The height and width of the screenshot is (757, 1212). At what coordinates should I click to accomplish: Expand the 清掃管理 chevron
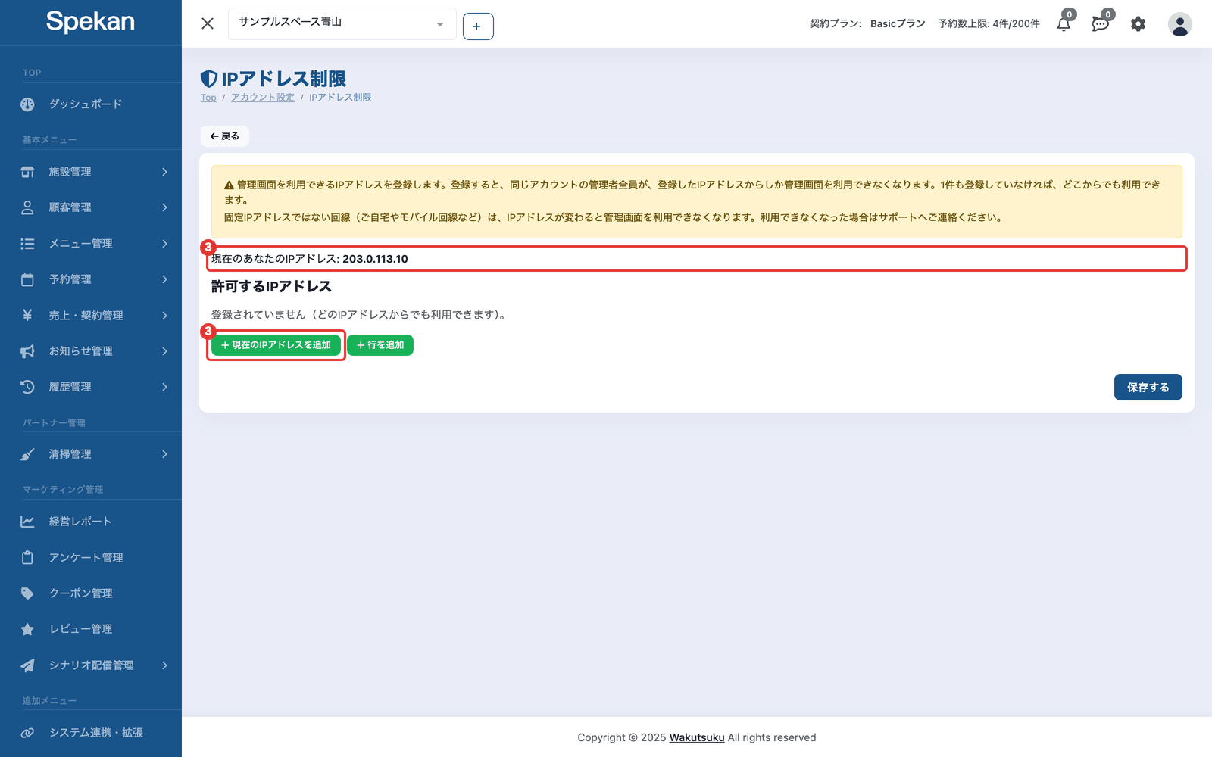coord(164,454)
